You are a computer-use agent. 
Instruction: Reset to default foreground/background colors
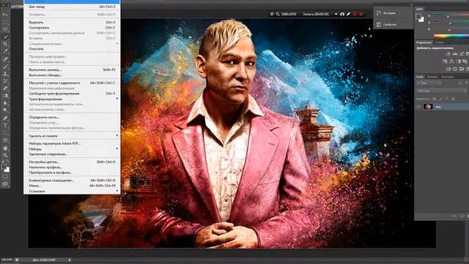click(3, 161)
